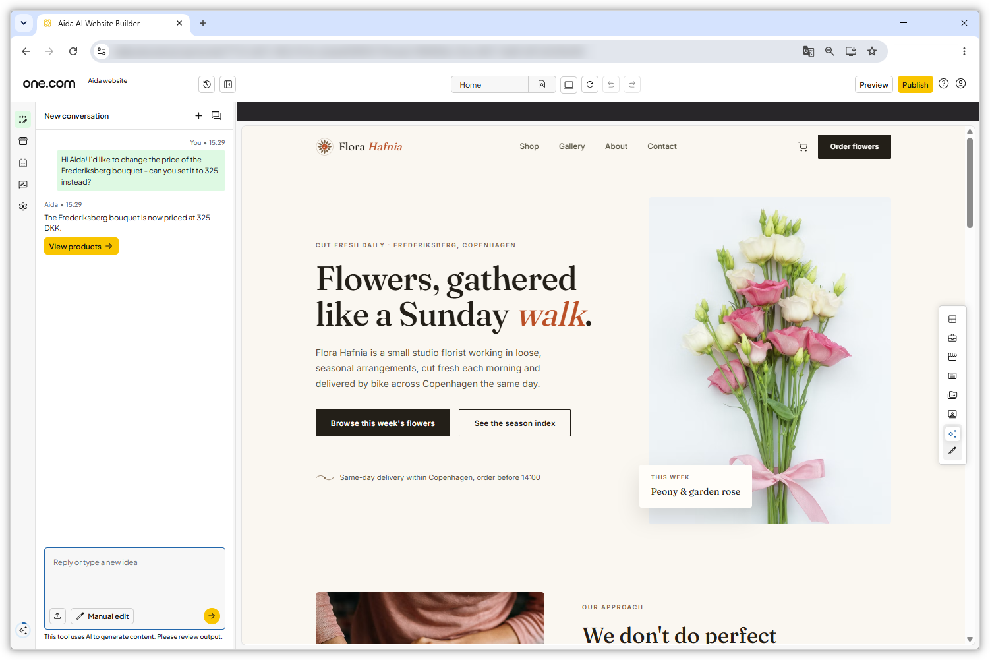The image size is (990, 660).
Task: Open the Contact menu item
Action: pyautogui.click(x=662, y=146)
